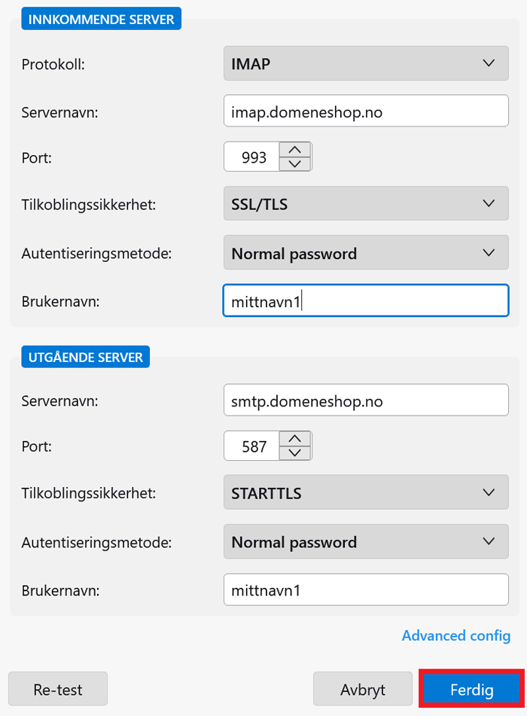Increase outgoing port 587 with up arrow
Image resolution: width=527 pixels, height=716 pixels.
(295, 439)
